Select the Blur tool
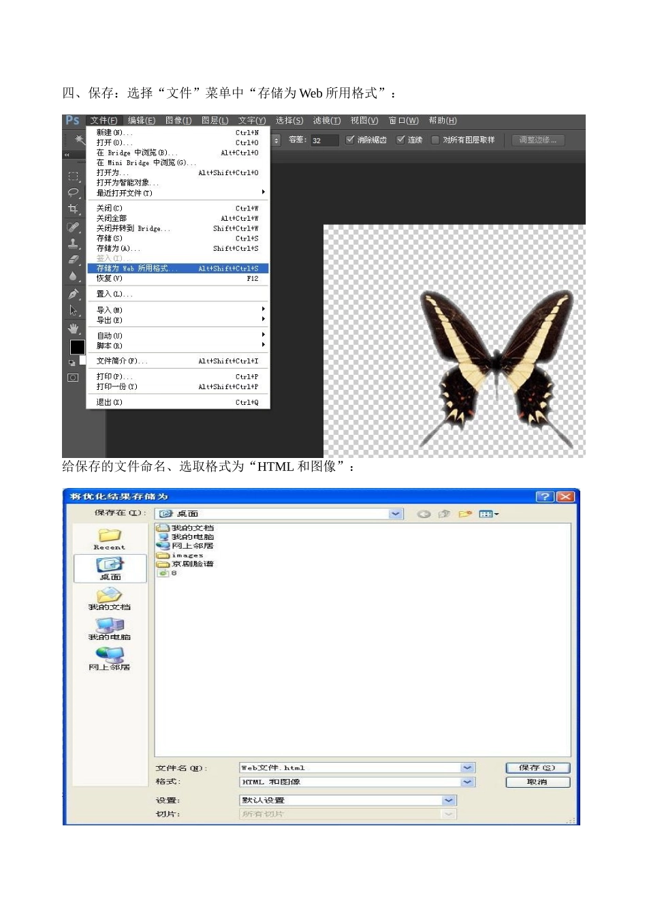The width and height of the screenshot is (647, 916). [x=73, y=276]
